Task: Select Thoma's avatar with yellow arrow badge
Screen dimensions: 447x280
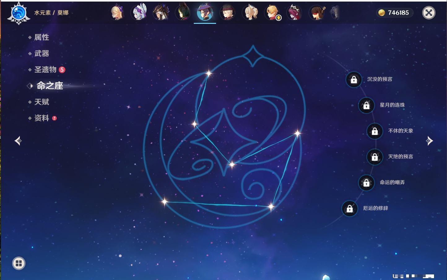Action: tap(272, 13)
